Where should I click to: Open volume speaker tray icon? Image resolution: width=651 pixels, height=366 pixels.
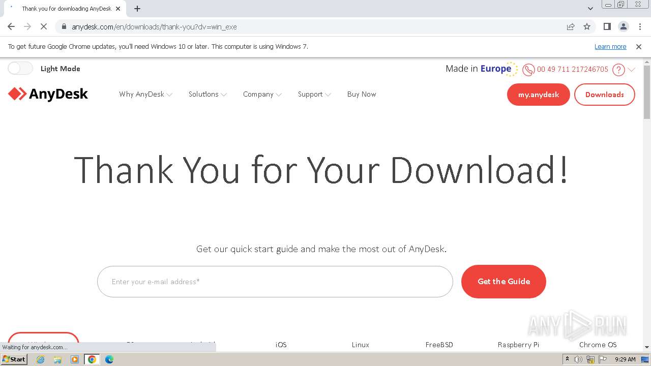click(x=578, y=359)
